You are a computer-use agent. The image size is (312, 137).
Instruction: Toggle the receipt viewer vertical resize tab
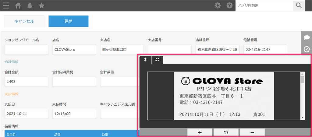[145, 60]
